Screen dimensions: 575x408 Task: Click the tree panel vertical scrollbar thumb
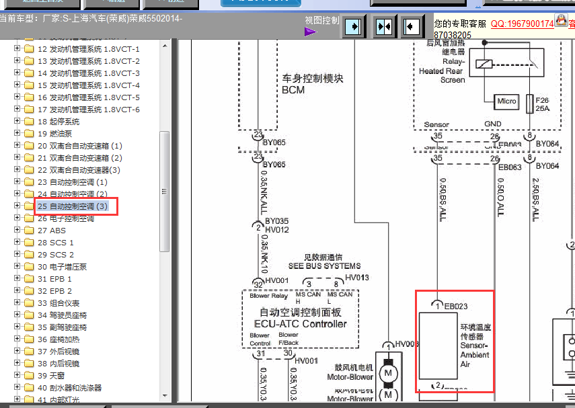tap(164, 192)
